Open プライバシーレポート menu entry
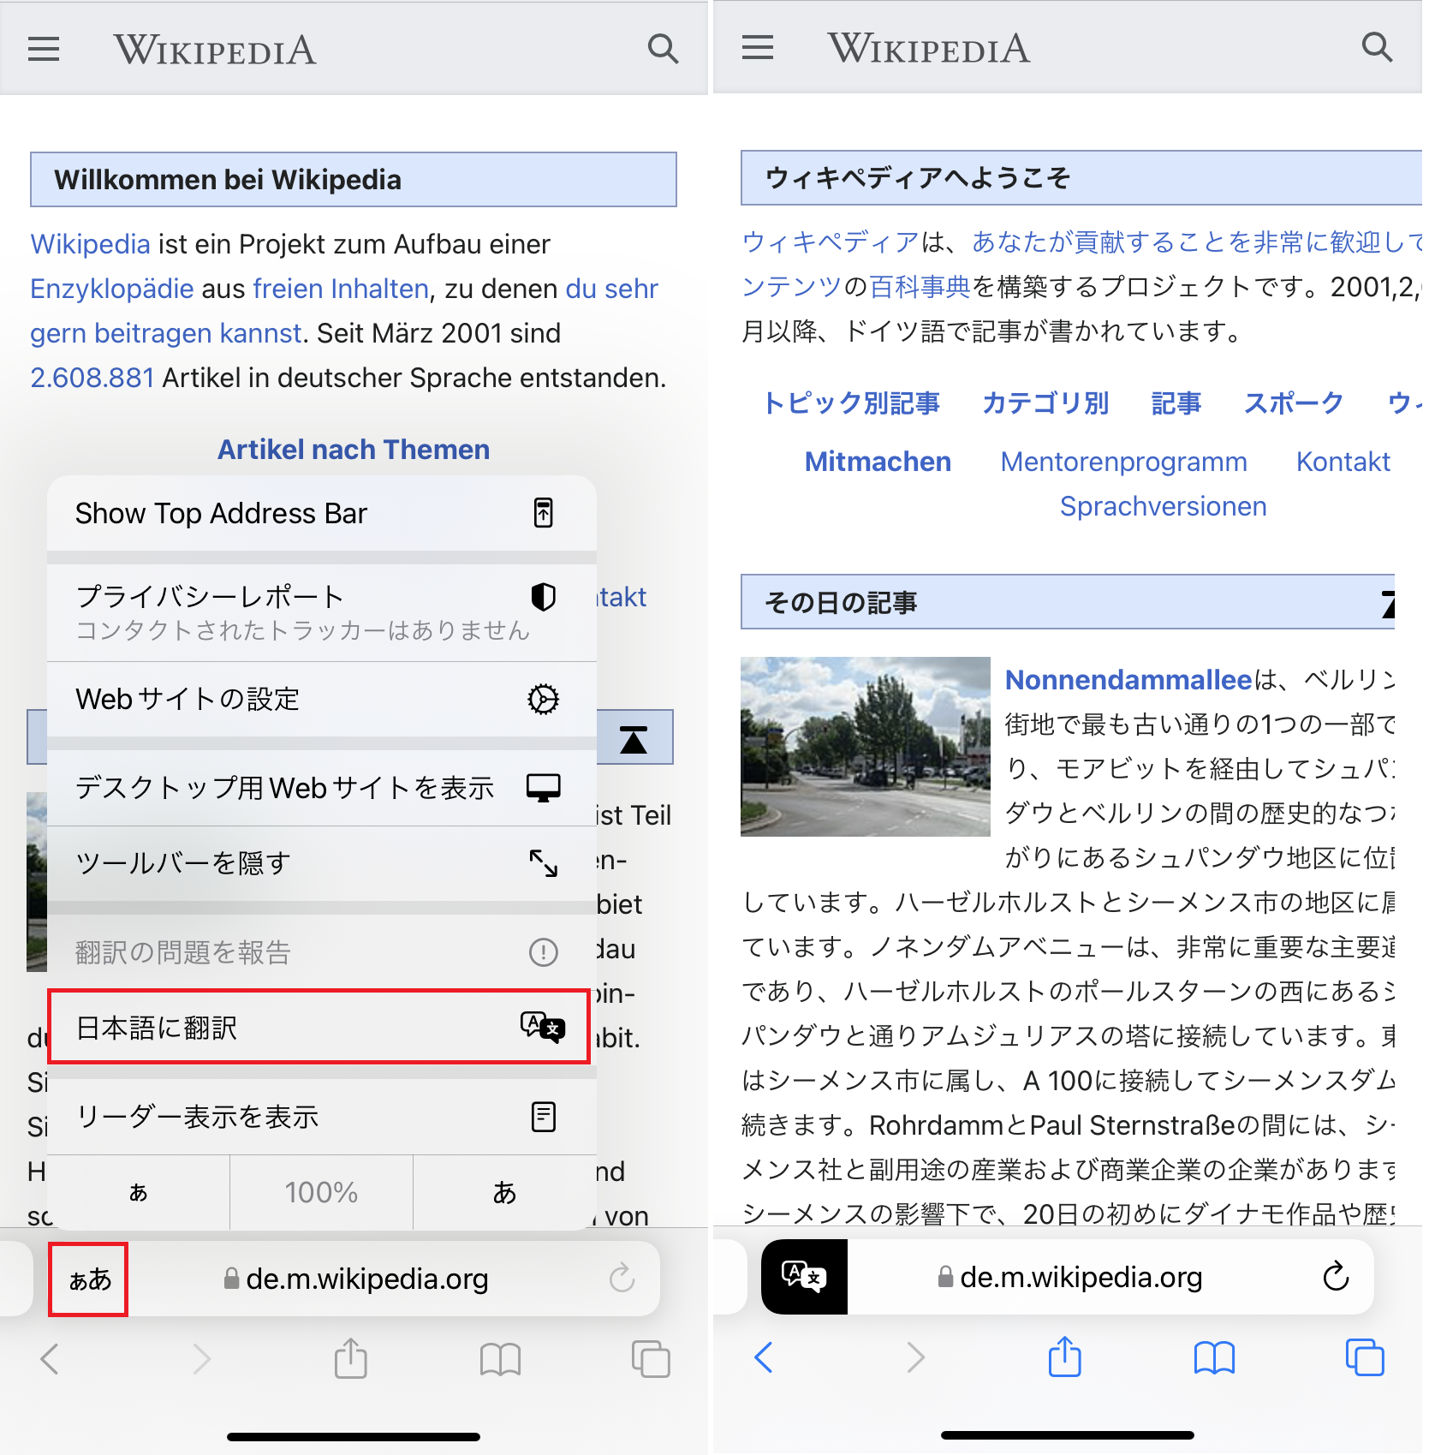This screenshot has height=1455, width=1429. 322,612
